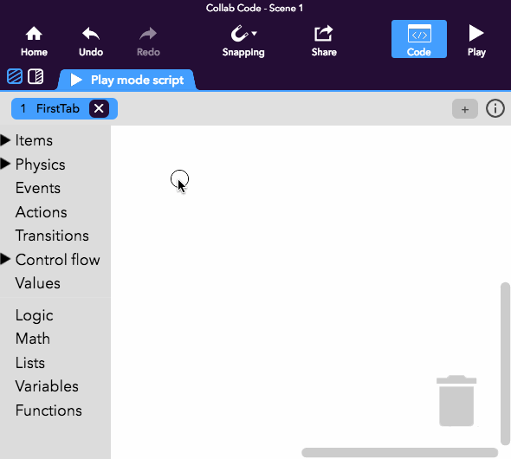Image resolution: width=511 pixels, height=459 pixels.
Task: Select the Play mode script tab
Action: click(x=127, y=80)
